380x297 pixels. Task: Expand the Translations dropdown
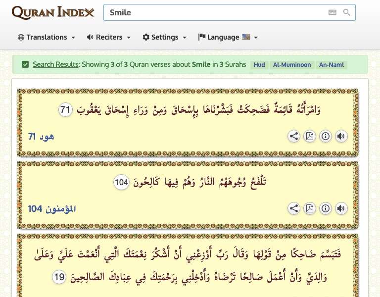[47, 37]
